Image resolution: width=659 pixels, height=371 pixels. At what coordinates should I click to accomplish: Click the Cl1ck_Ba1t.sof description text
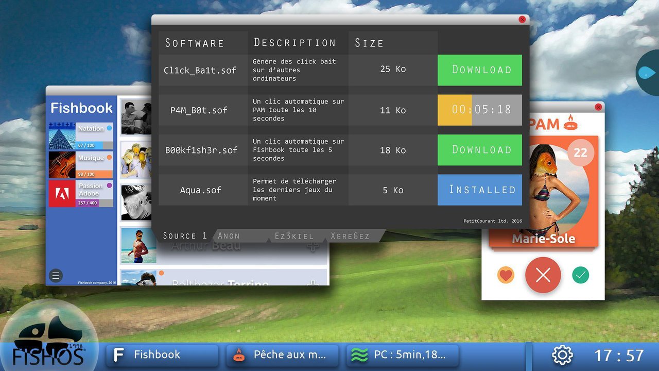[x=294, y=70]
